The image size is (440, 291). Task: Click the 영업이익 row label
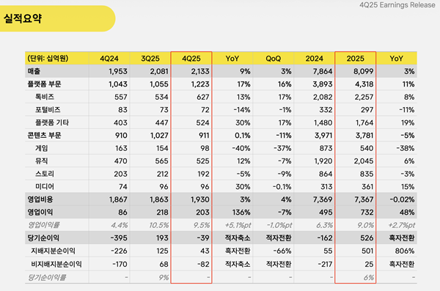(x=40, y=212)
